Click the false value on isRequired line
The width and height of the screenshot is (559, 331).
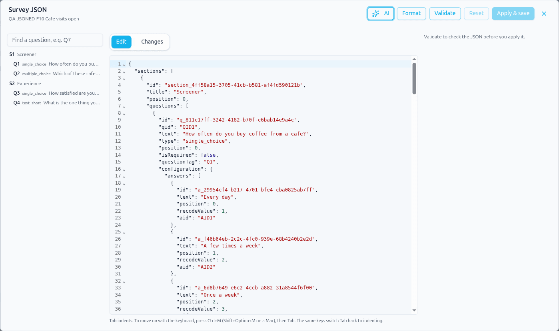(x=208, y=155)
